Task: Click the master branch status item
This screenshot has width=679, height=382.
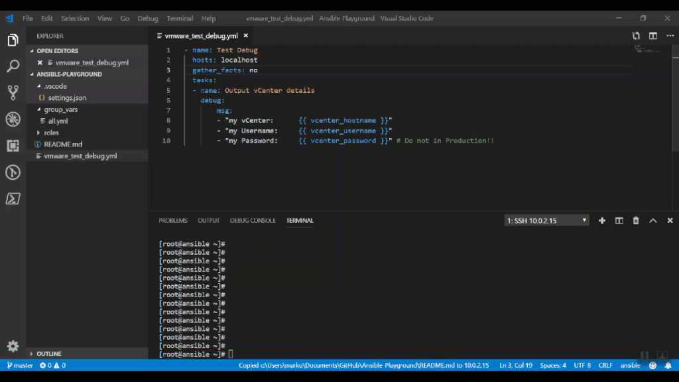Action: coord(20,365)
